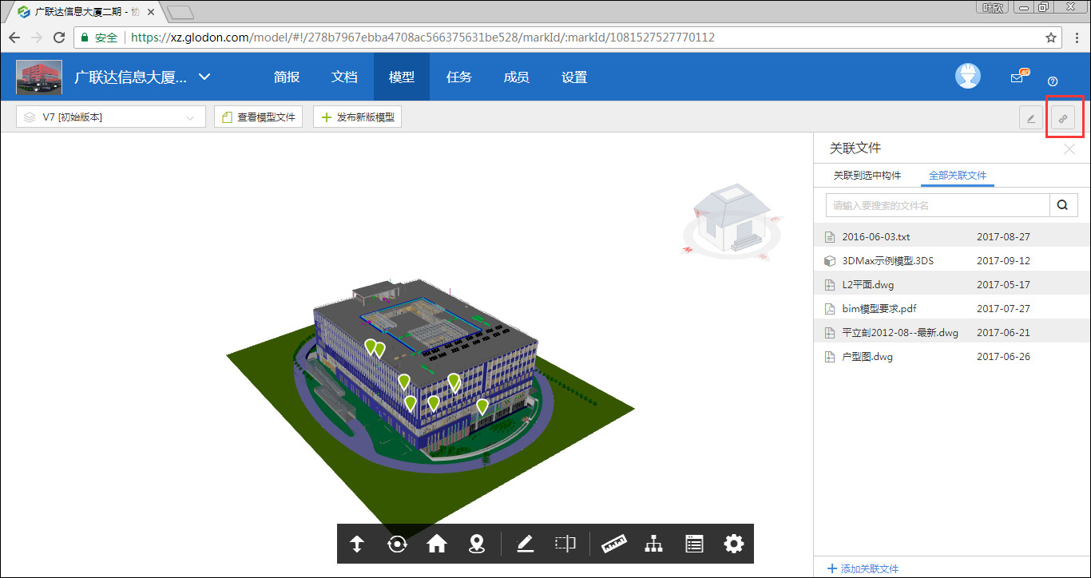Reset to home view in bottom toolbar
The image size is (1091, 578).
pyautogui.click(x=436, y=544)
